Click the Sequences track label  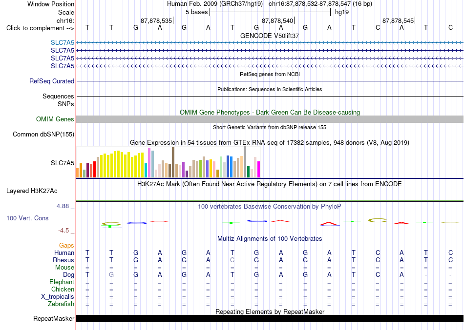[x=58, y=96]
